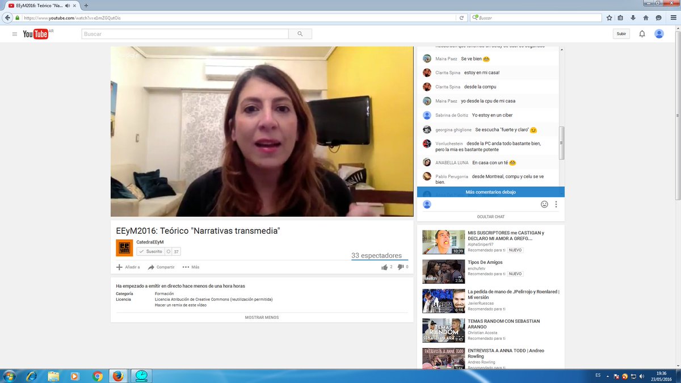Show Firefox bookmarks list icon
This screenshot has width=681, height=383.
pyautogui.click(x=621, y=18)
